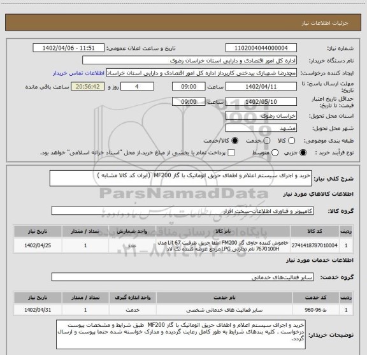Screen dimensions: 367x355
Task: Toggle the اسناد خزانه اسلامی payment checkbox
Action: click(x=231, y=153)
